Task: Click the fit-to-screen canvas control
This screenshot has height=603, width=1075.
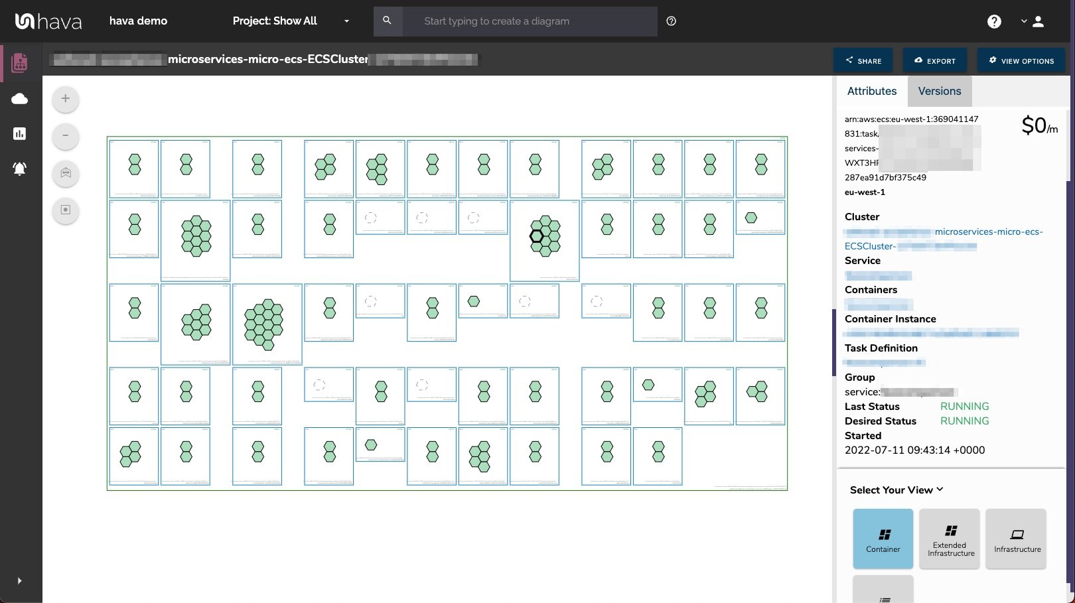Action: tap(65, 211)
